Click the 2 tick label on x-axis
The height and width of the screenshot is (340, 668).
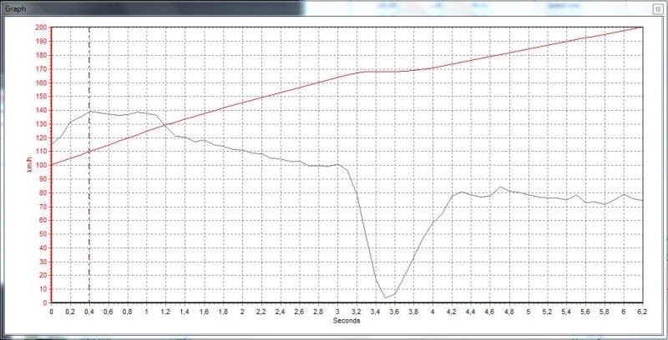coord(242,312)
